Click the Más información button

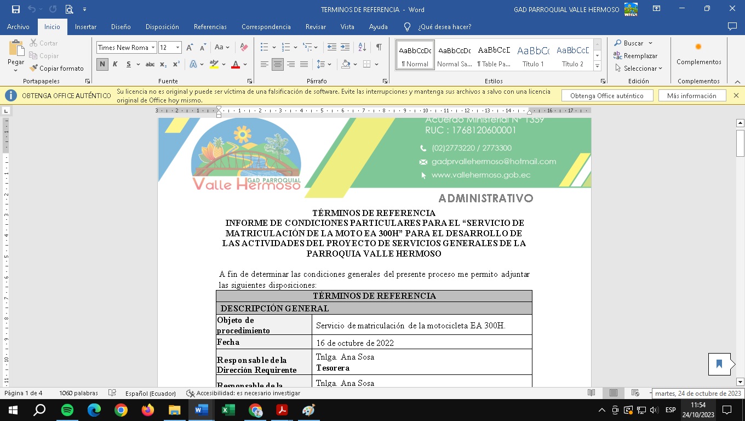[x=691, y=96]
